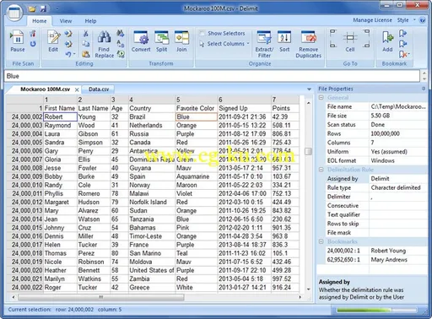Switch to the View ribbon tab
432x319 pixels.
pyautogui.click(x=66, y=21)
